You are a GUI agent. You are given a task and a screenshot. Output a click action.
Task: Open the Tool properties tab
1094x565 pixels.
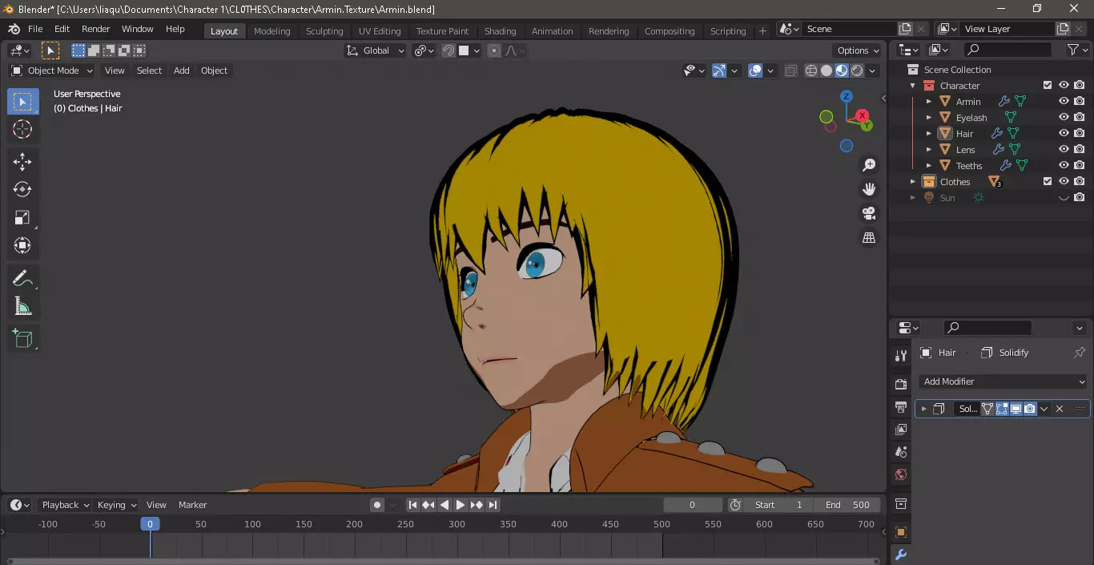[901, 355]
